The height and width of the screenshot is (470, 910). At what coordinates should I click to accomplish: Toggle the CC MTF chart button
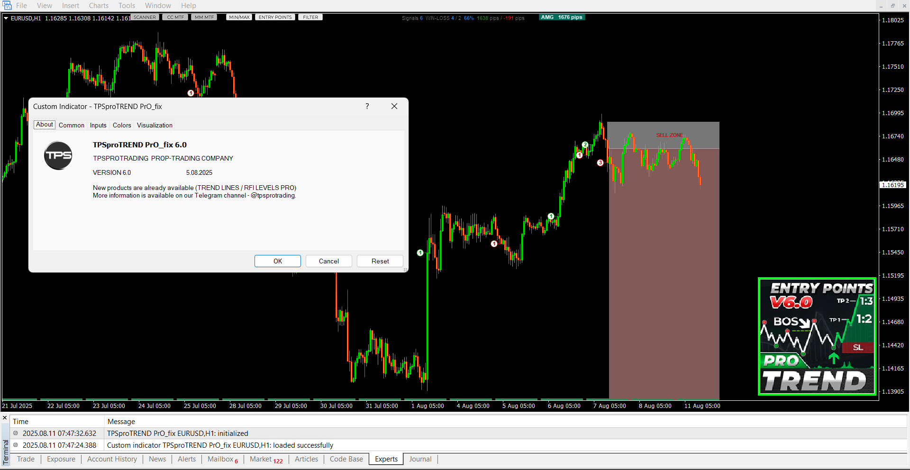click(175, 17)
